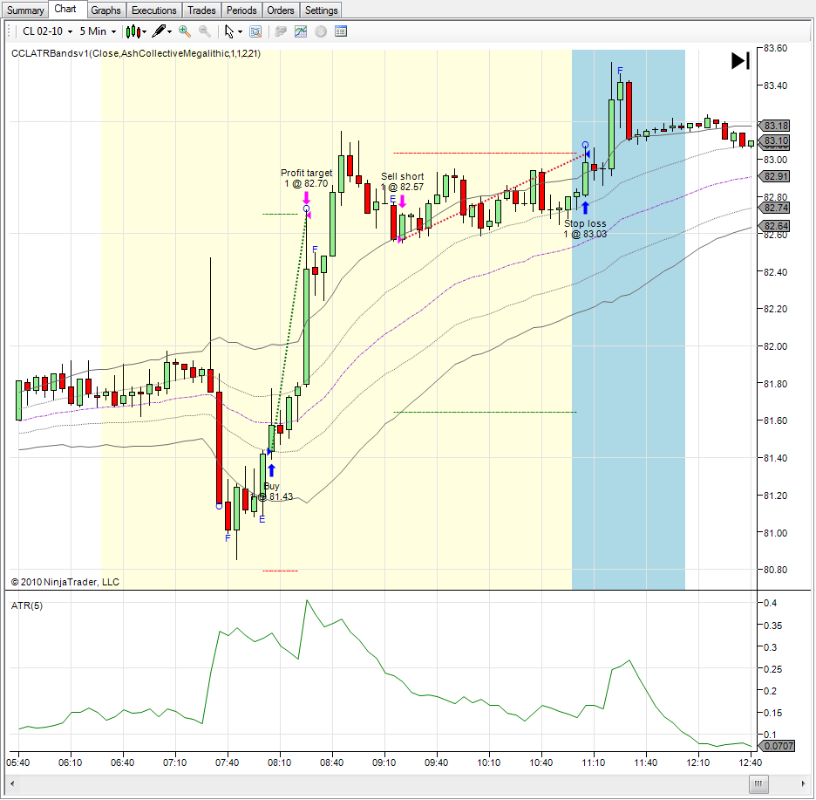Click the 82.74 price marker
Screen dimensions: 816x800
tap(775, 208)
